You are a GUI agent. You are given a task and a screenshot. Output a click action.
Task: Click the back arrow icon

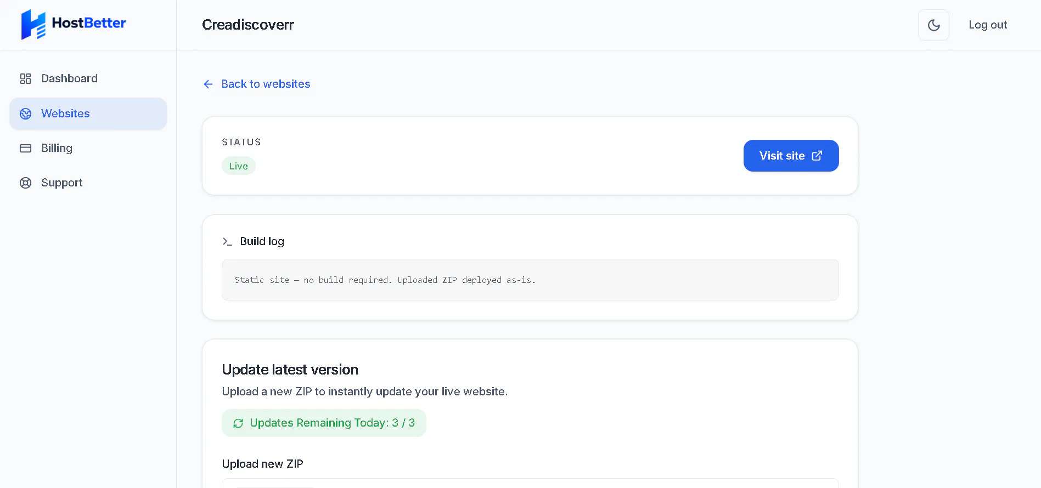coord(208,84)
